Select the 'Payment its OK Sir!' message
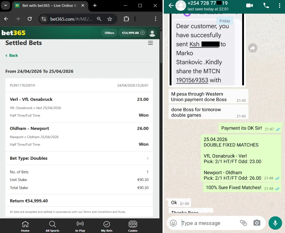285x233 pixels. 251,128
